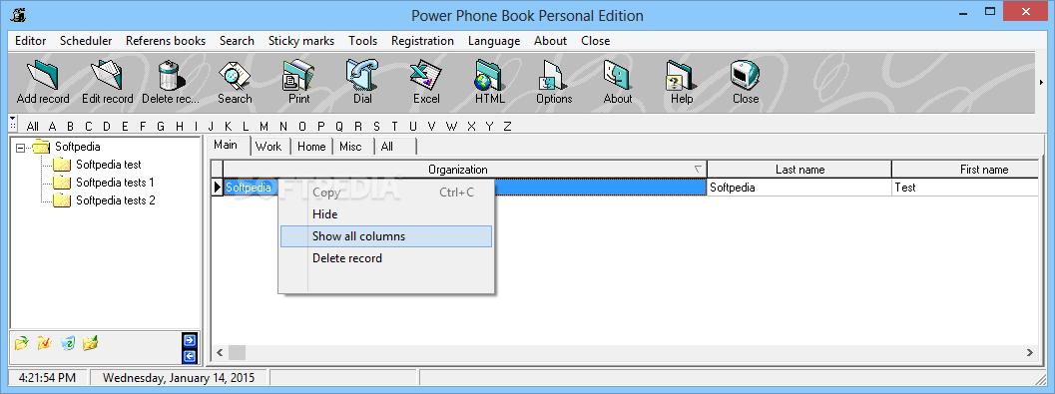Open the Language menu
Screen dimensions: 1055x394
pyautogui.click(x=494, y=40)
